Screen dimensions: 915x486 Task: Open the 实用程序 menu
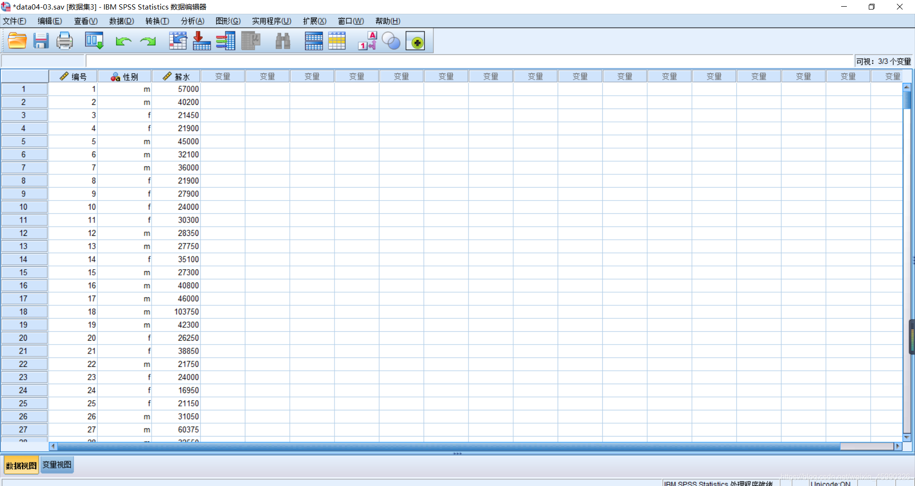click(x=272, y=21)
